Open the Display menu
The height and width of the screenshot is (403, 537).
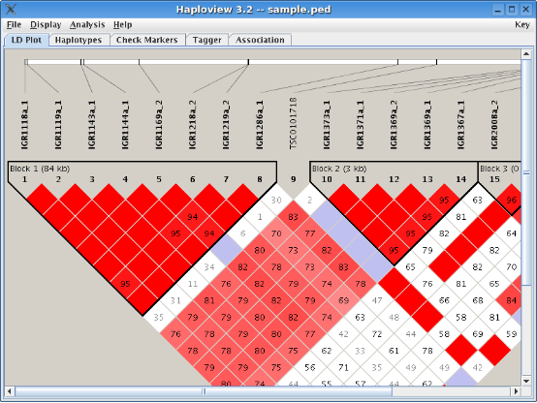click(x=46, y=24)
